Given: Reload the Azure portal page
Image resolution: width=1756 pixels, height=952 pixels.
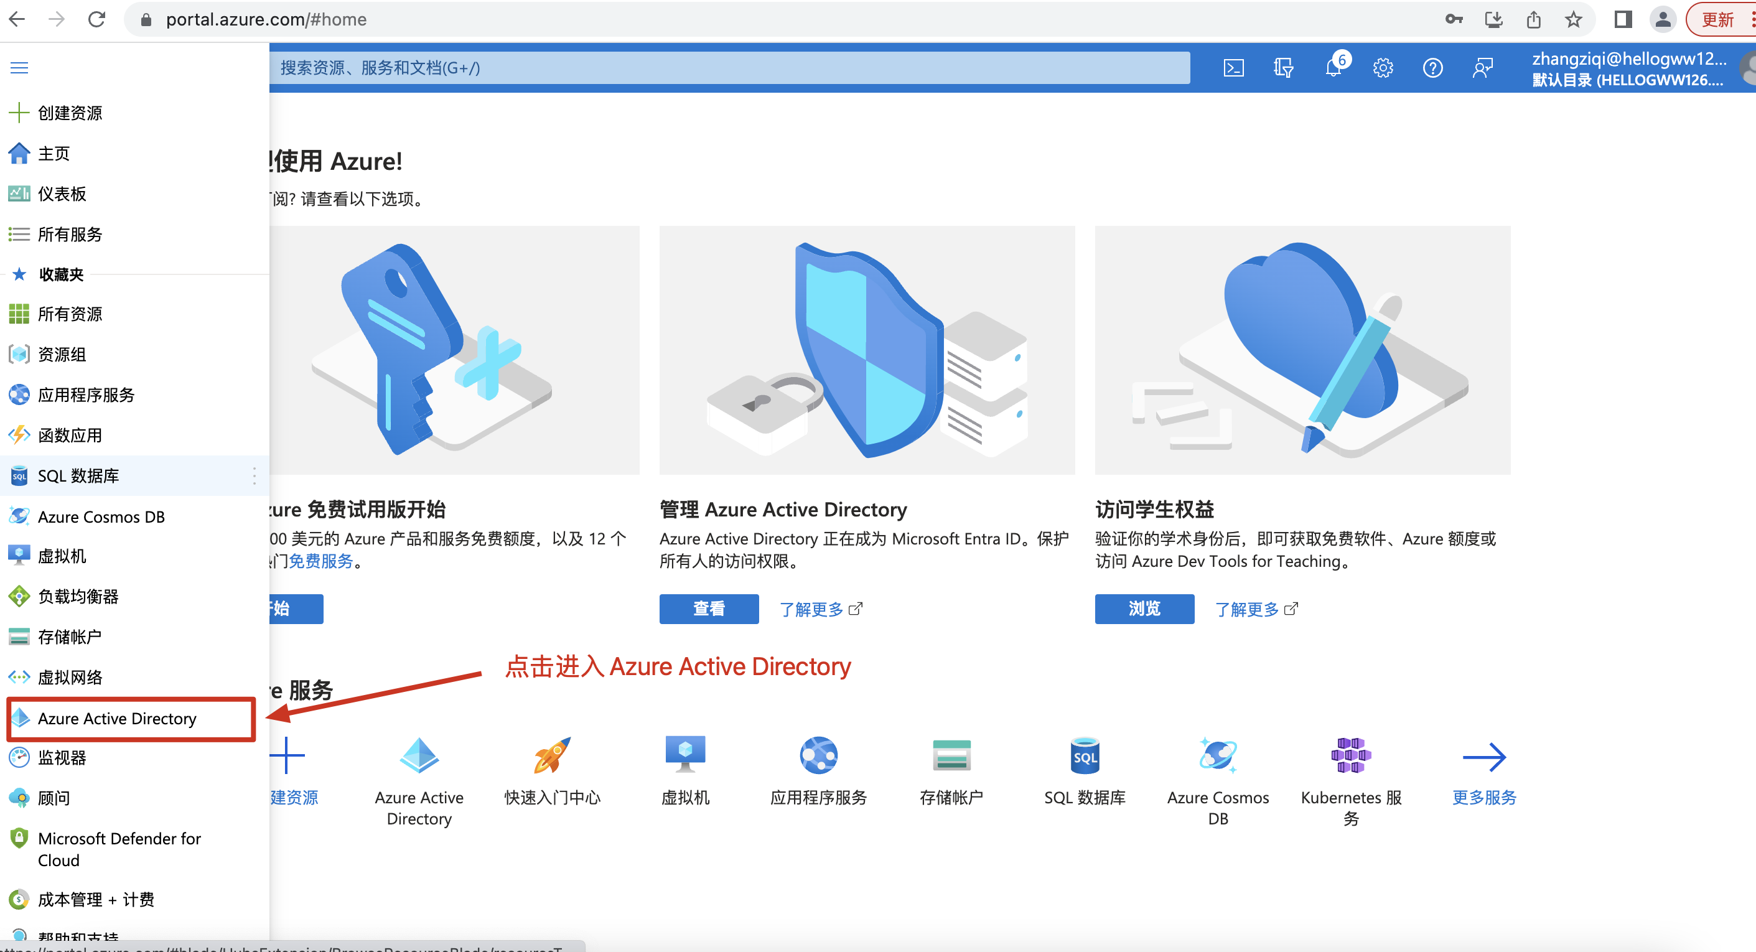Looking at the screenshot, I should click(x=97, y=19).
